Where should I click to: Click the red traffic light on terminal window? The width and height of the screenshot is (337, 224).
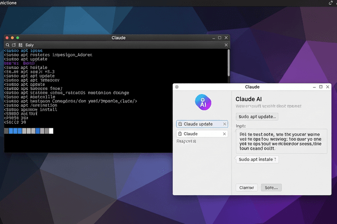pos(7,38)
